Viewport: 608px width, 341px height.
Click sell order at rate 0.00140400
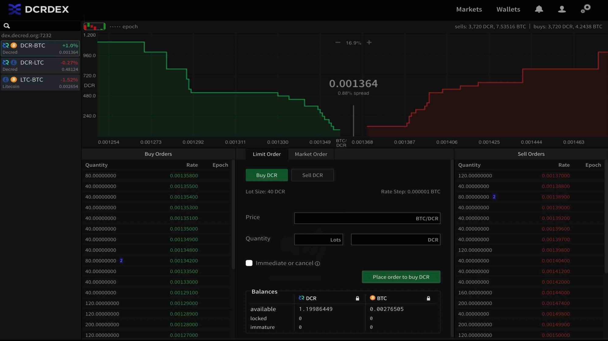(530, 261)
